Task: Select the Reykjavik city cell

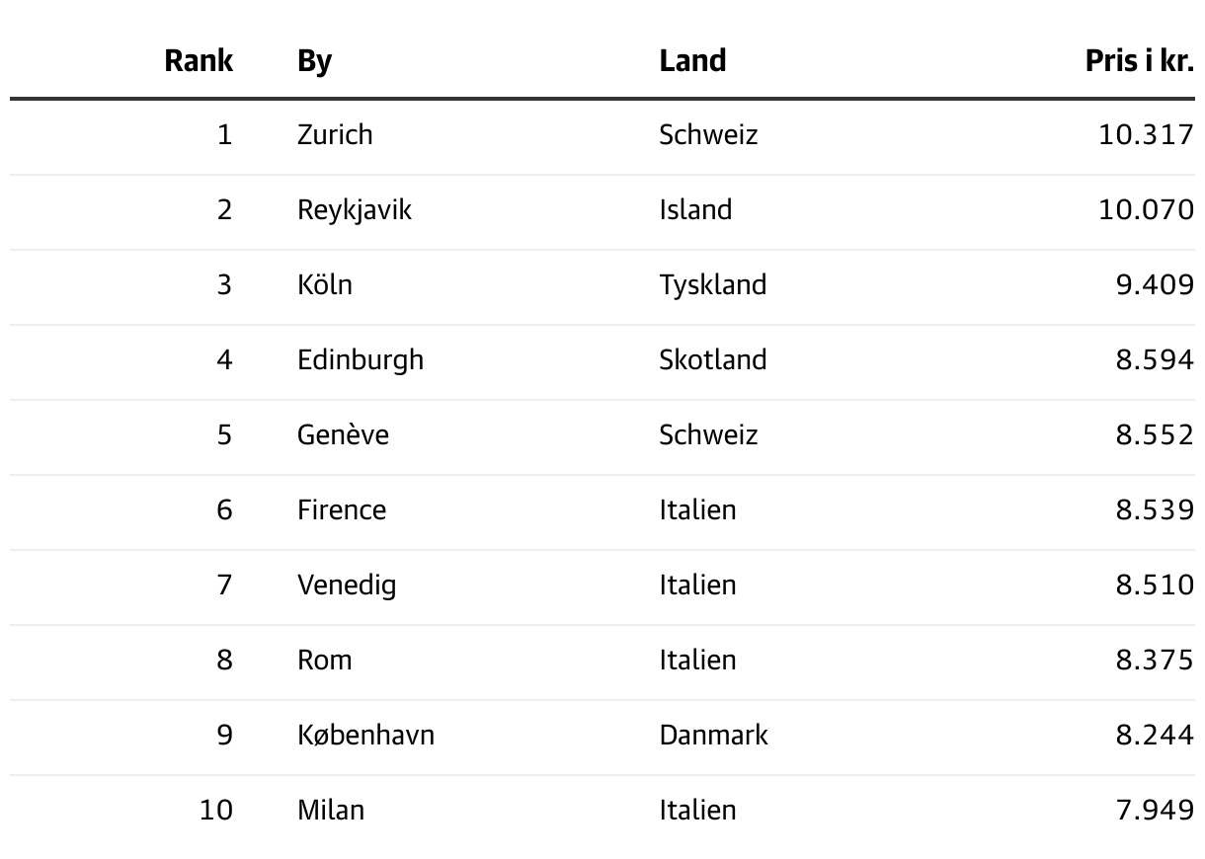Action: pyautogui.click(x=354, y=209)
